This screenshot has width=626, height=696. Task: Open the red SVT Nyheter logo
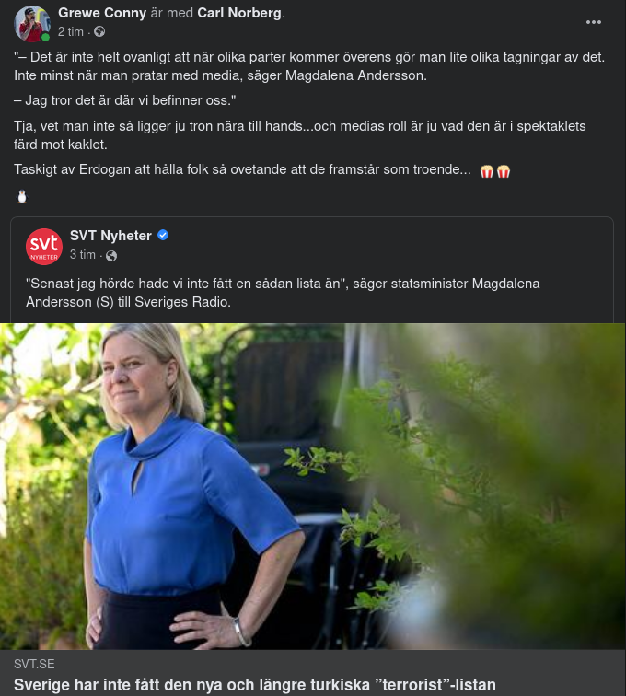pos(44,247)
